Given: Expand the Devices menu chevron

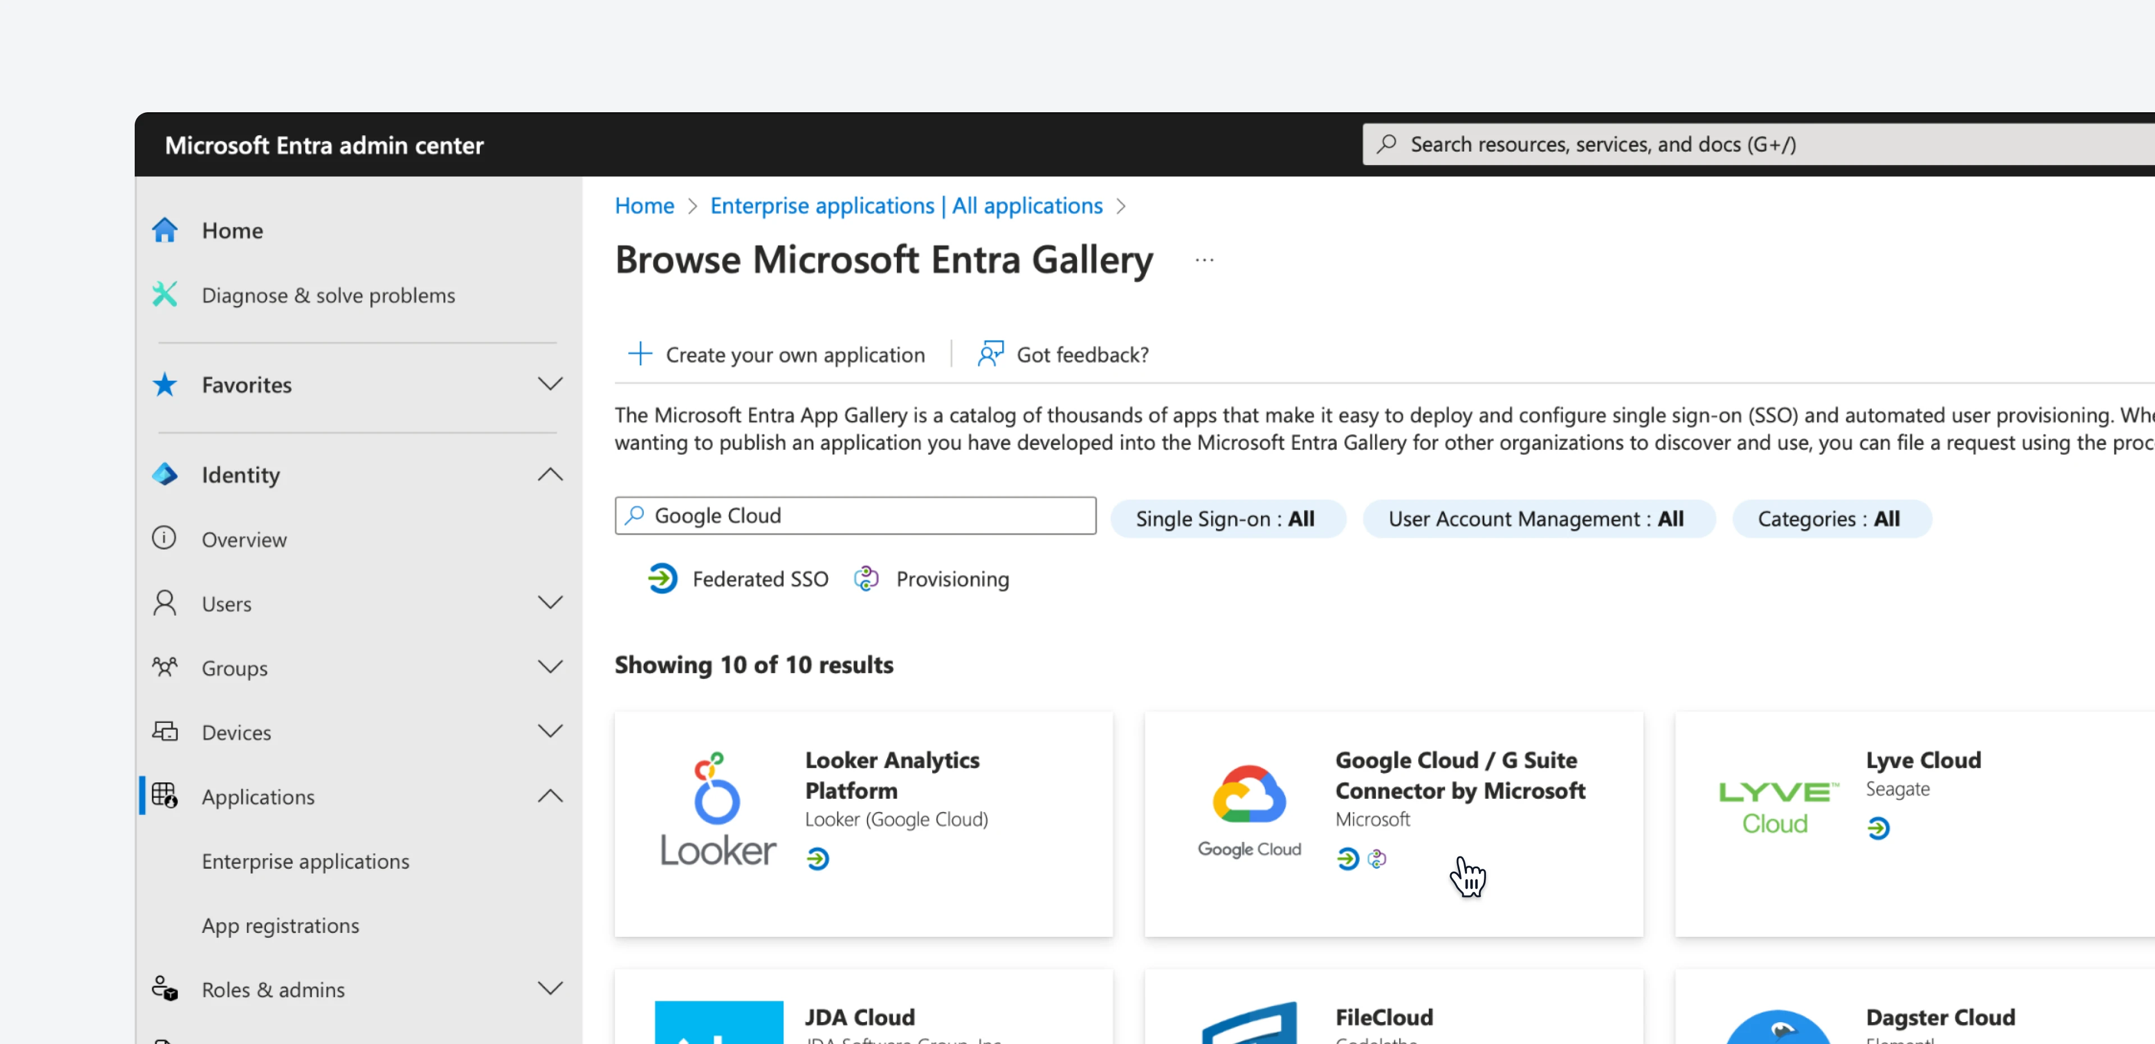Looking at the screenshot, I should tap(551, 731).
